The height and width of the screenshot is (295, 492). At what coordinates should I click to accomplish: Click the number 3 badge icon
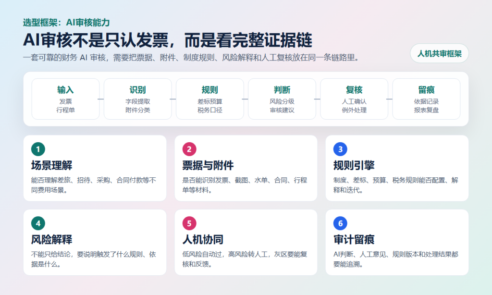[340, 149]
